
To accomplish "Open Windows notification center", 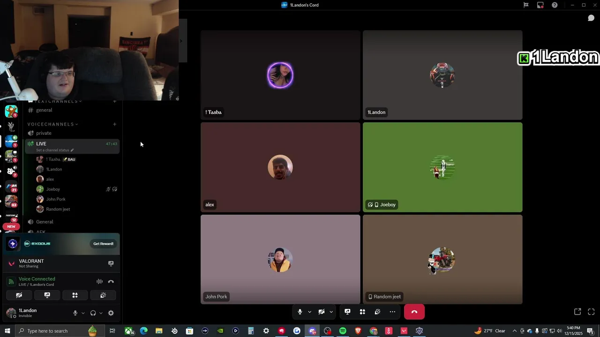I will 591,331.
